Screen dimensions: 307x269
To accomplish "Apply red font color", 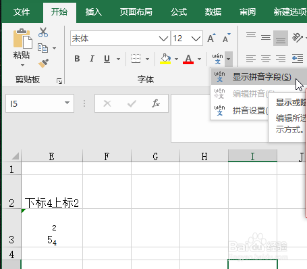I will tap(188, 59).
